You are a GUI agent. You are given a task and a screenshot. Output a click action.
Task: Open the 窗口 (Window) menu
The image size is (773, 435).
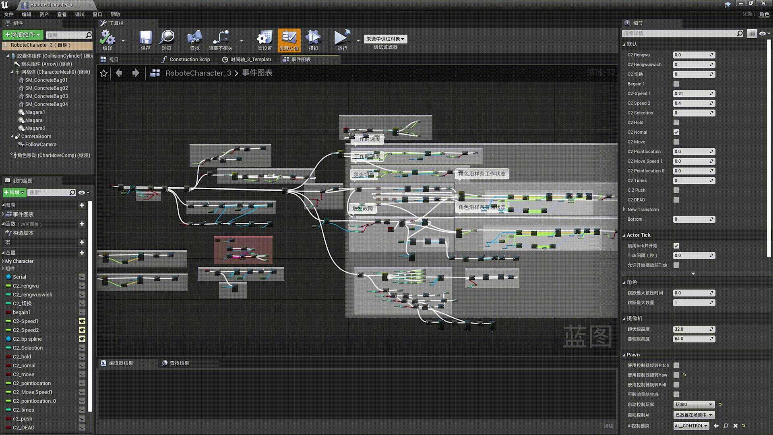[x=97, y=14]
